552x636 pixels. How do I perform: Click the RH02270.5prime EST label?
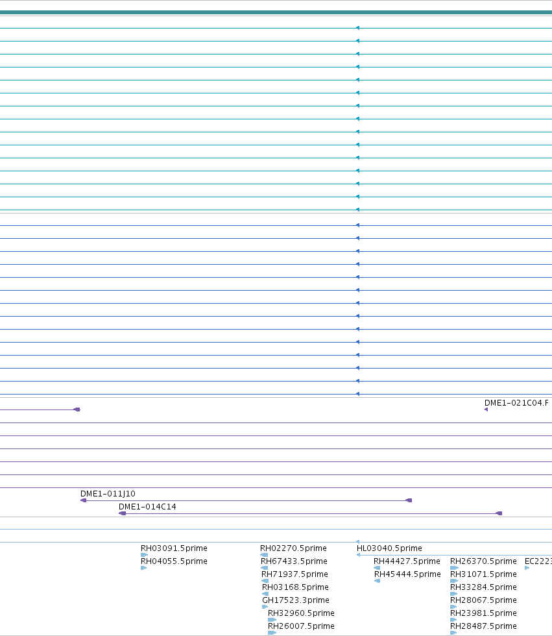[293, 548]
